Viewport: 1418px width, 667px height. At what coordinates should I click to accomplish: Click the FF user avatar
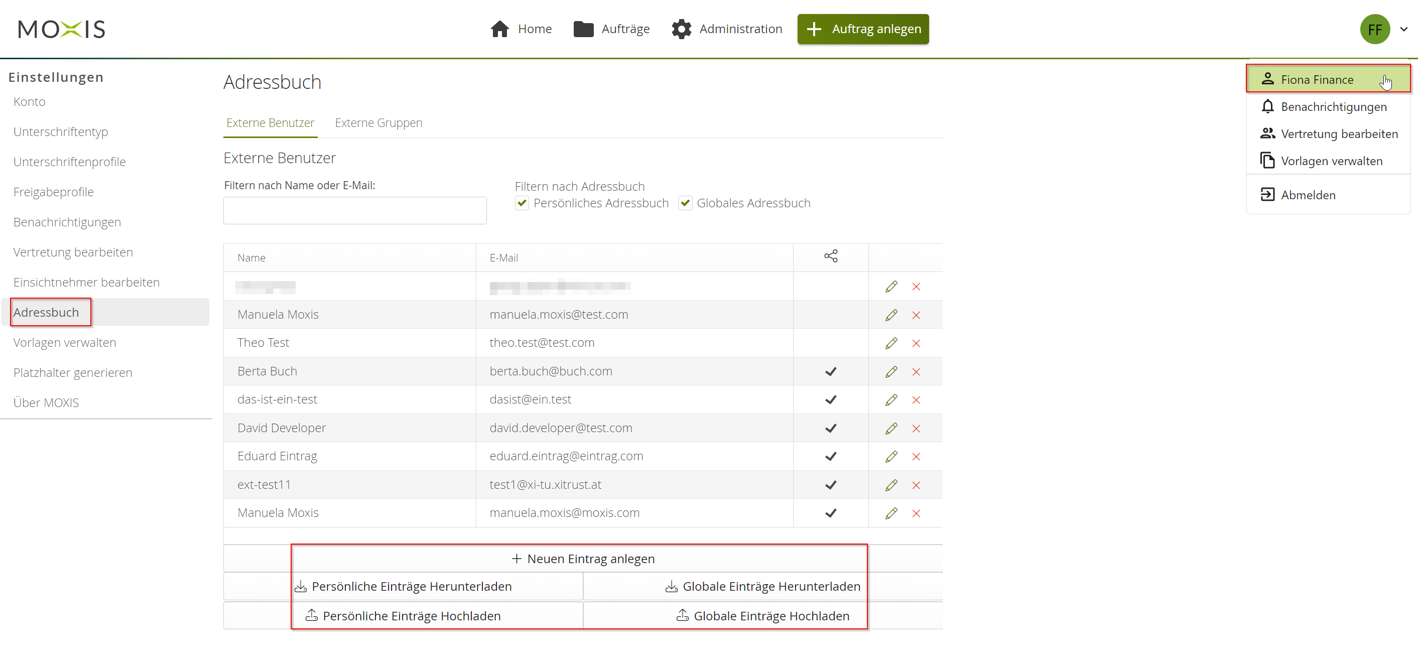1374,29
